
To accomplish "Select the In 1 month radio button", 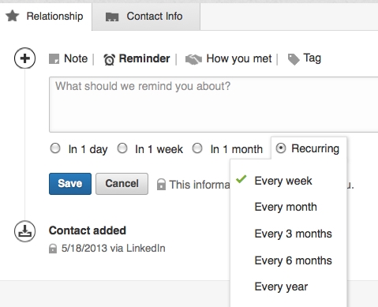I will [197, 148].
